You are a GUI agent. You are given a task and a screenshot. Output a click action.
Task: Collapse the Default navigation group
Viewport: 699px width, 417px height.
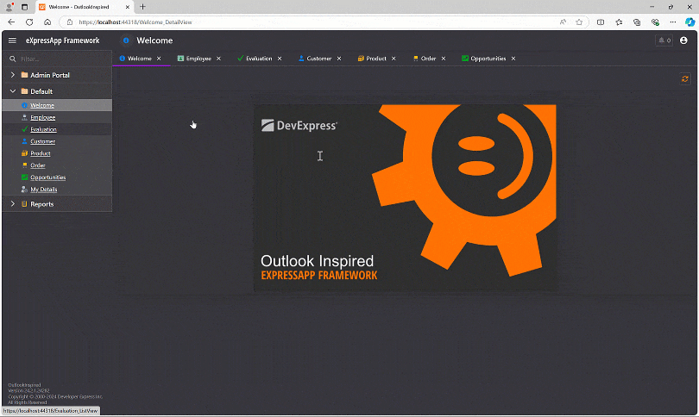pyautogui.click(x=13, y=91)
